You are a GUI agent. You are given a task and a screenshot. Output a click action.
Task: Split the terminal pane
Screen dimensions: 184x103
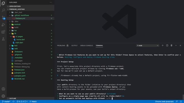coord(167,45)
